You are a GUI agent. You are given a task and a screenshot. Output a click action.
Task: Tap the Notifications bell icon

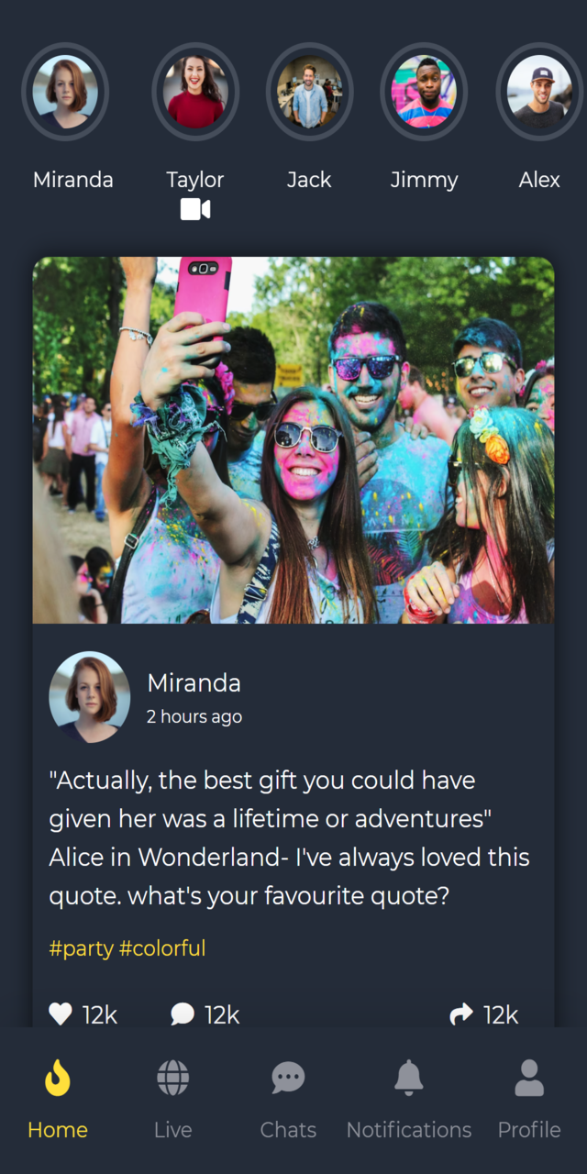pyautogui.click(x=409, y=1078)
